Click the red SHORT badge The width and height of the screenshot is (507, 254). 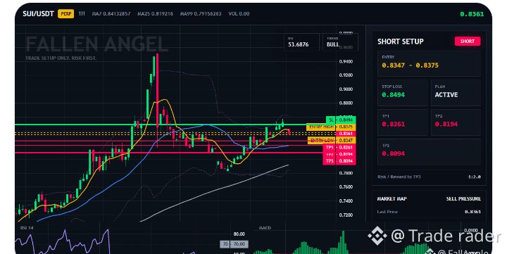468,41
